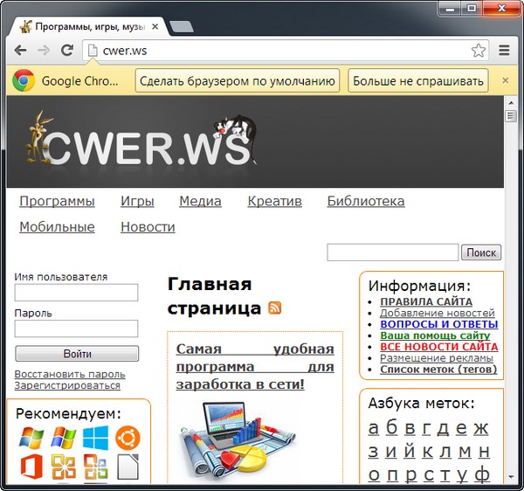
Task: Select the LibreOffice document icon
Action: (x=128, y=467)
